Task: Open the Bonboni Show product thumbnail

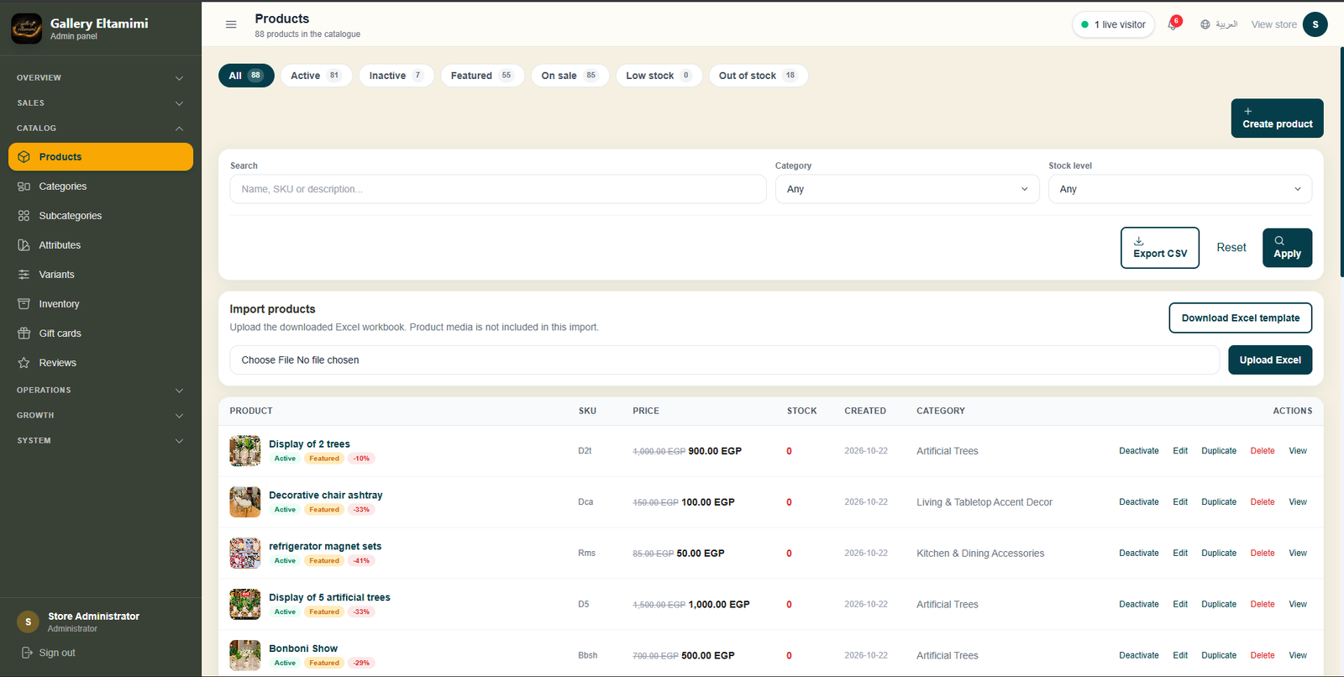Action: [x=245, y=655]
